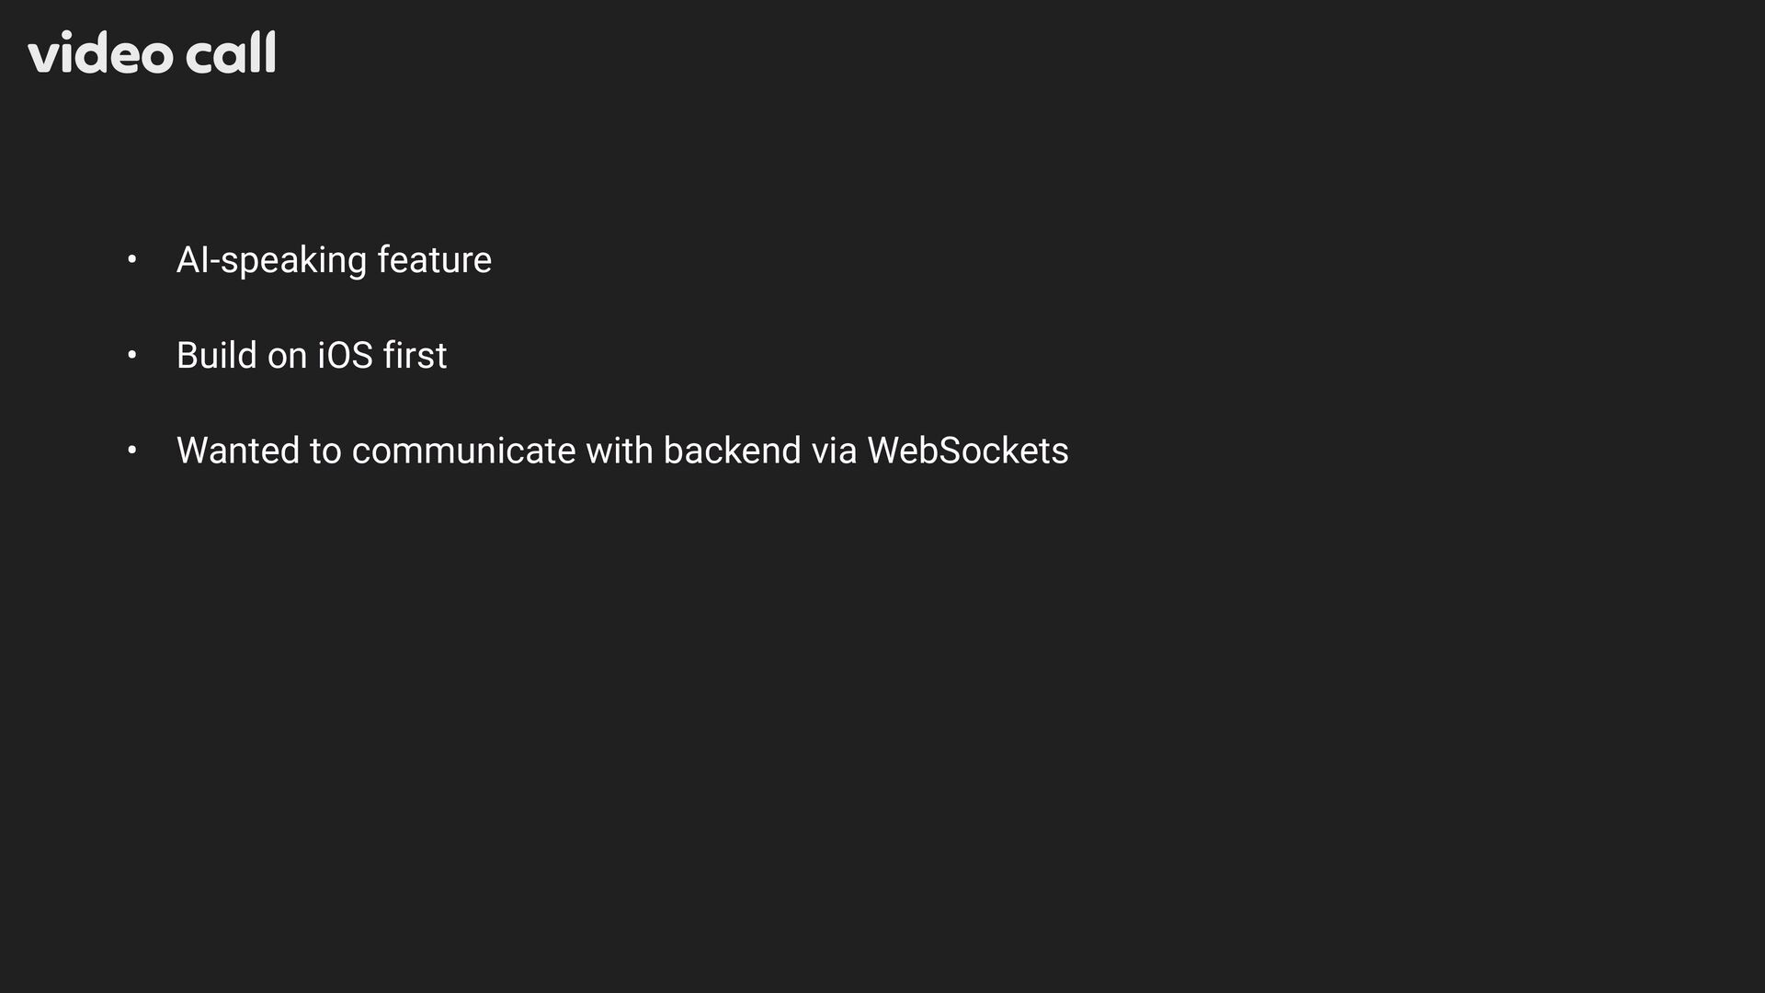Click the "video call" slide title

[152, 52]
